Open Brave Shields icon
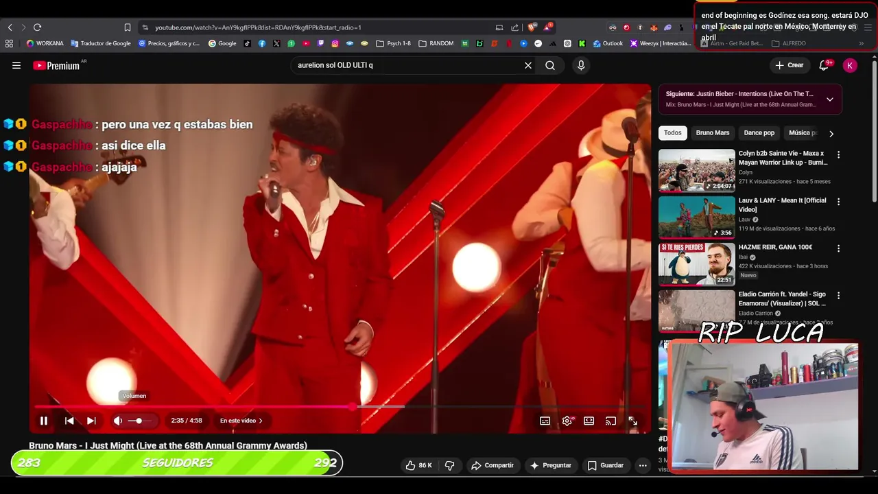The image size is (878, 494). (x=532, y=27)
